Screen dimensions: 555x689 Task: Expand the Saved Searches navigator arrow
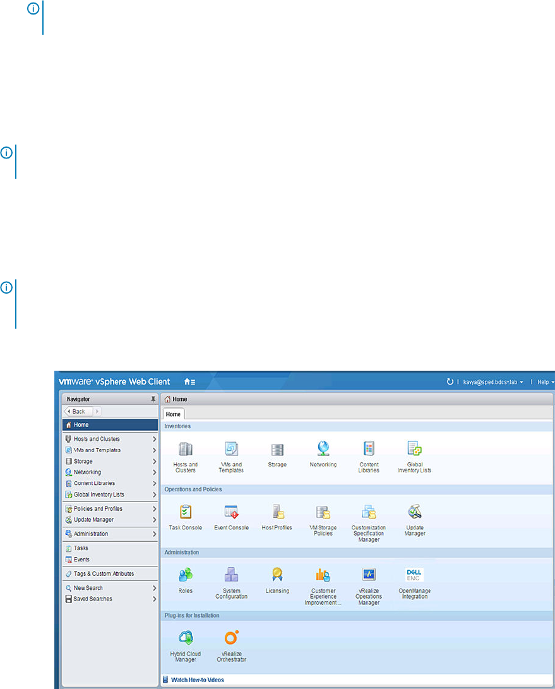[x=154, y=599]
